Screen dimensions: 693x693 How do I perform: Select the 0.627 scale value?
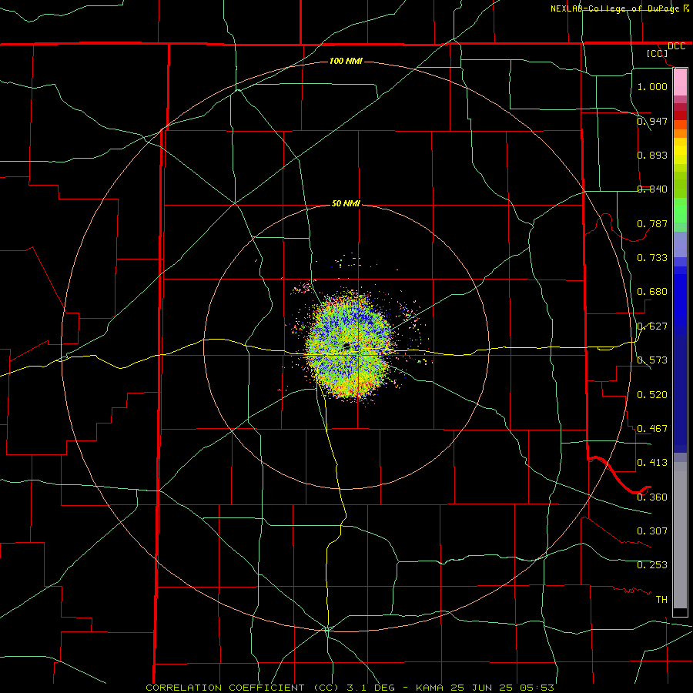[x=652, y=326]
